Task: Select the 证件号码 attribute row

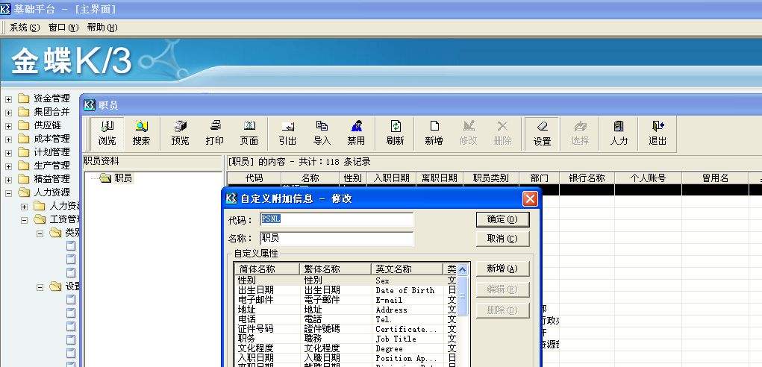Action: click(345, 329)
